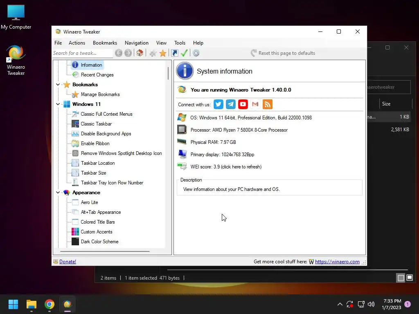Go to the Home page icon

140,53
